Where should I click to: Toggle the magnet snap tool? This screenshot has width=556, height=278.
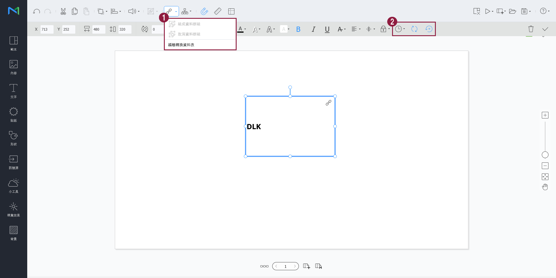(204, 12)
